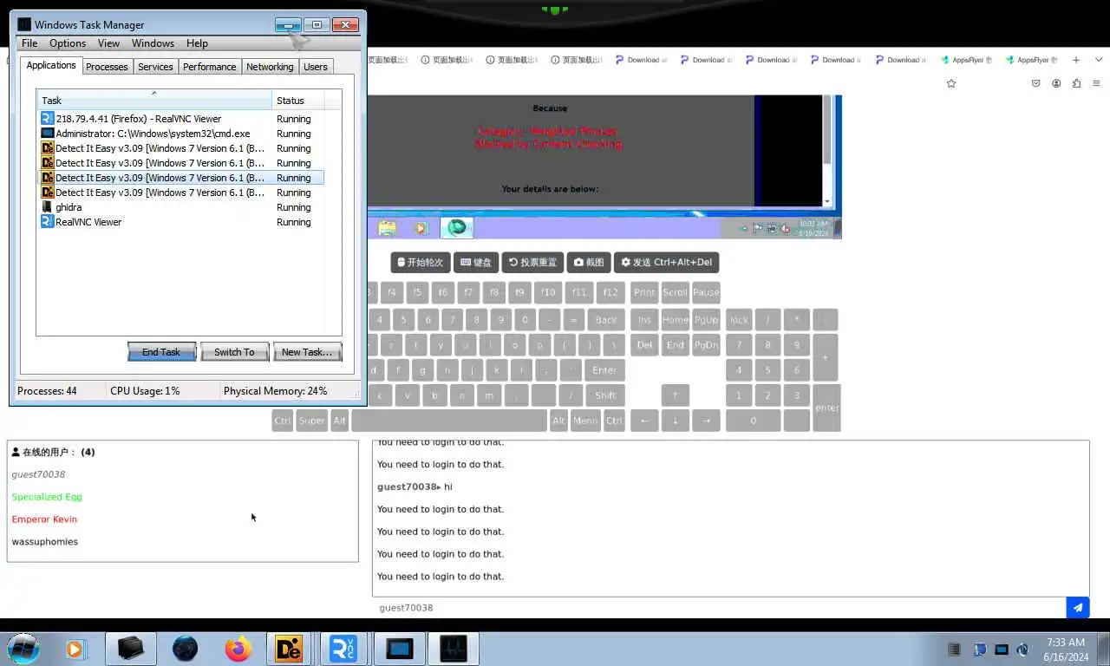
Task: Click the Pause virtual key
Action: tap(706, 292)
